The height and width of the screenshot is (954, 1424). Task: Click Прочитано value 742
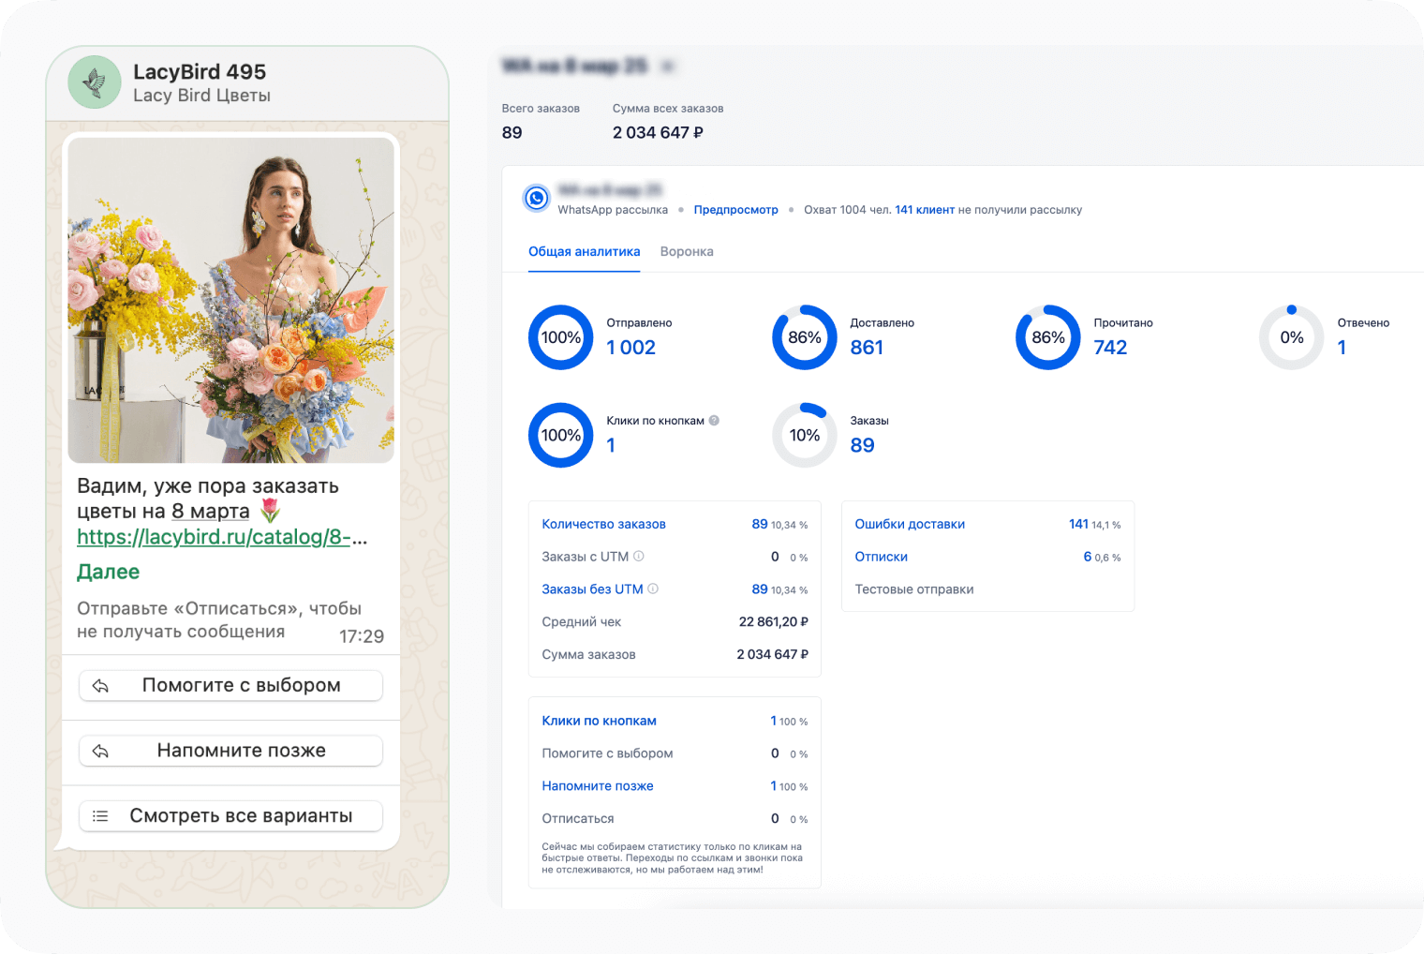(1110, 348)
